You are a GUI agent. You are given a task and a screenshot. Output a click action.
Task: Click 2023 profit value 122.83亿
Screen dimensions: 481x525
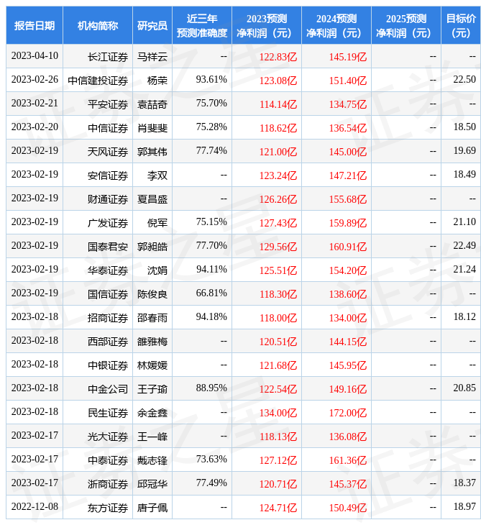pos(278,57)
